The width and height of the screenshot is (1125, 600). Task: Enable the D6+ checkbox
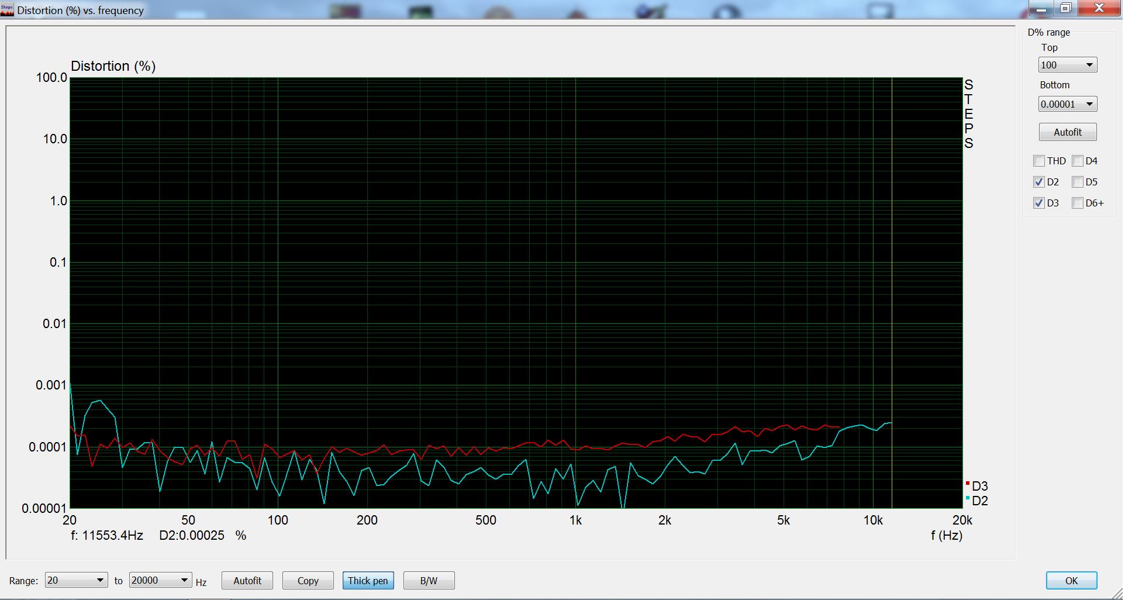(1078, 203)
